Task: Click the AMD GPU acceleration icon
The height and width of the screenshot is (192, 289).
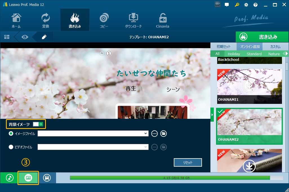Action: [217, 5]
